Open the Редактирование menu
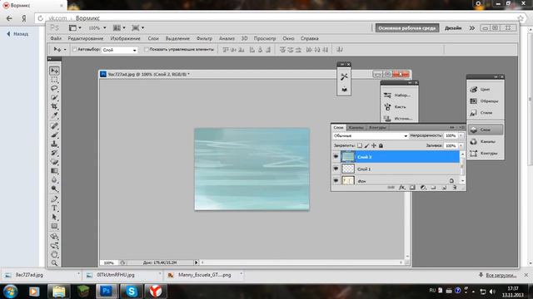Viewport: 533px width, 299px height. pyautogui.click(x=85, y=38)
